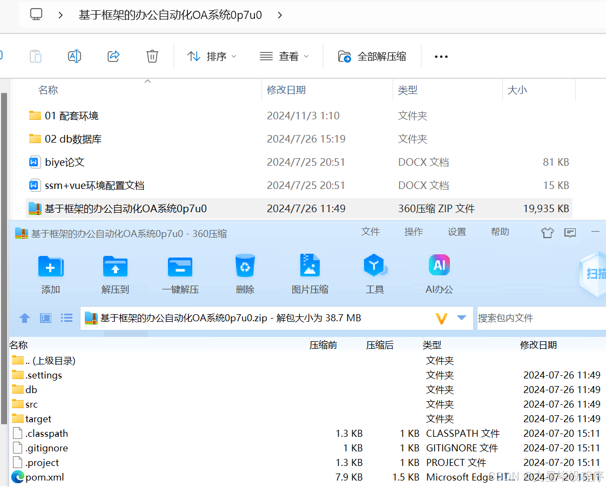The width and height of the screenshot is (606, 487).
Task: Open the 帮助 menu
Action: [500, 232]
